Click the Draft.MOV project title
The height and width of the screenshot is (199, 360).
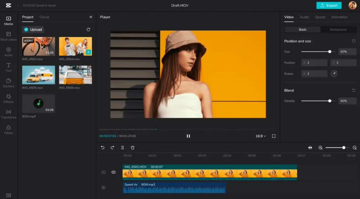(x=180, y=6)
